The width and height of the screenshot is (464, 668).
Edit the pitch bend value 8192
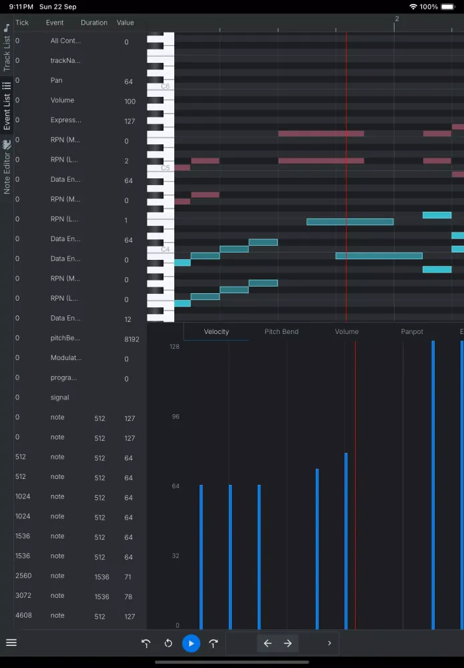click(132, 339)
